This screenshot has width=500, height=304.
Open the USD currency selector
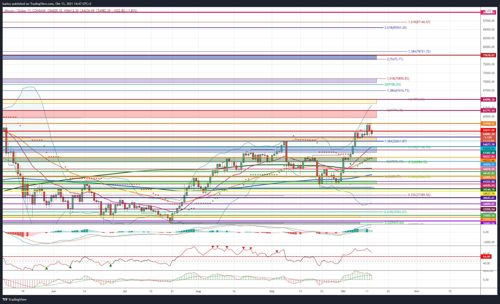[489, 11]
